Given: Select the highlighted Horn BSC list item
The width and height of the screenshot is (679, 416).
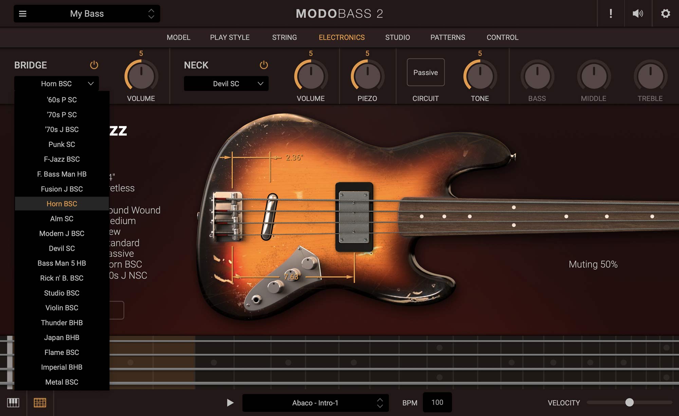Looking at the screenshot, I should pos(62,204).
